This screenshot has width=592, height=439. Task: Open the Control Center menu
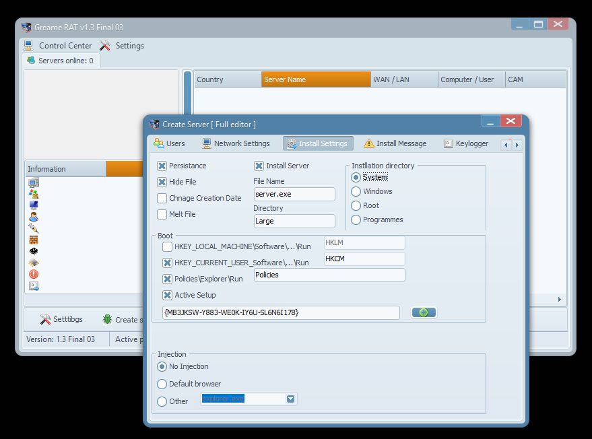pos(58,46)
